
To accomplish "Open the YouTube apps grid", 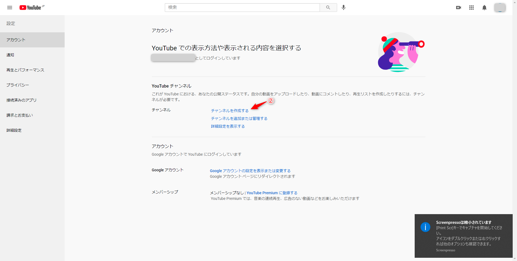I will coord(471,8).
